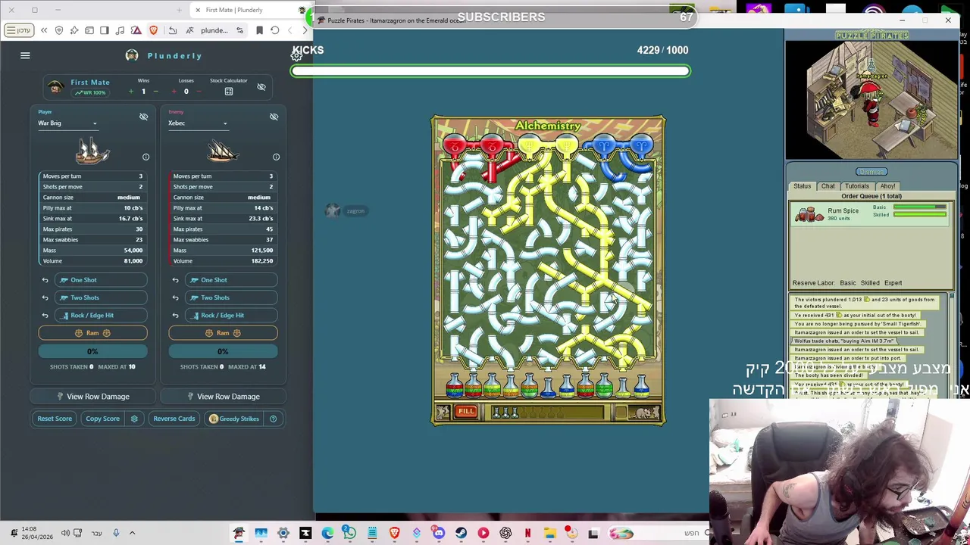Click the Dismiss button above the tabs
Screen dimensions: 970x545
[x=871, y=172]
